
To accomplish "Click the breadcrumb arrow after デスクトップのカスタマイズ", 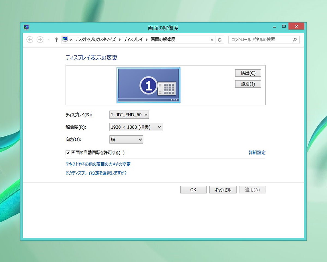I will point(120,40).
